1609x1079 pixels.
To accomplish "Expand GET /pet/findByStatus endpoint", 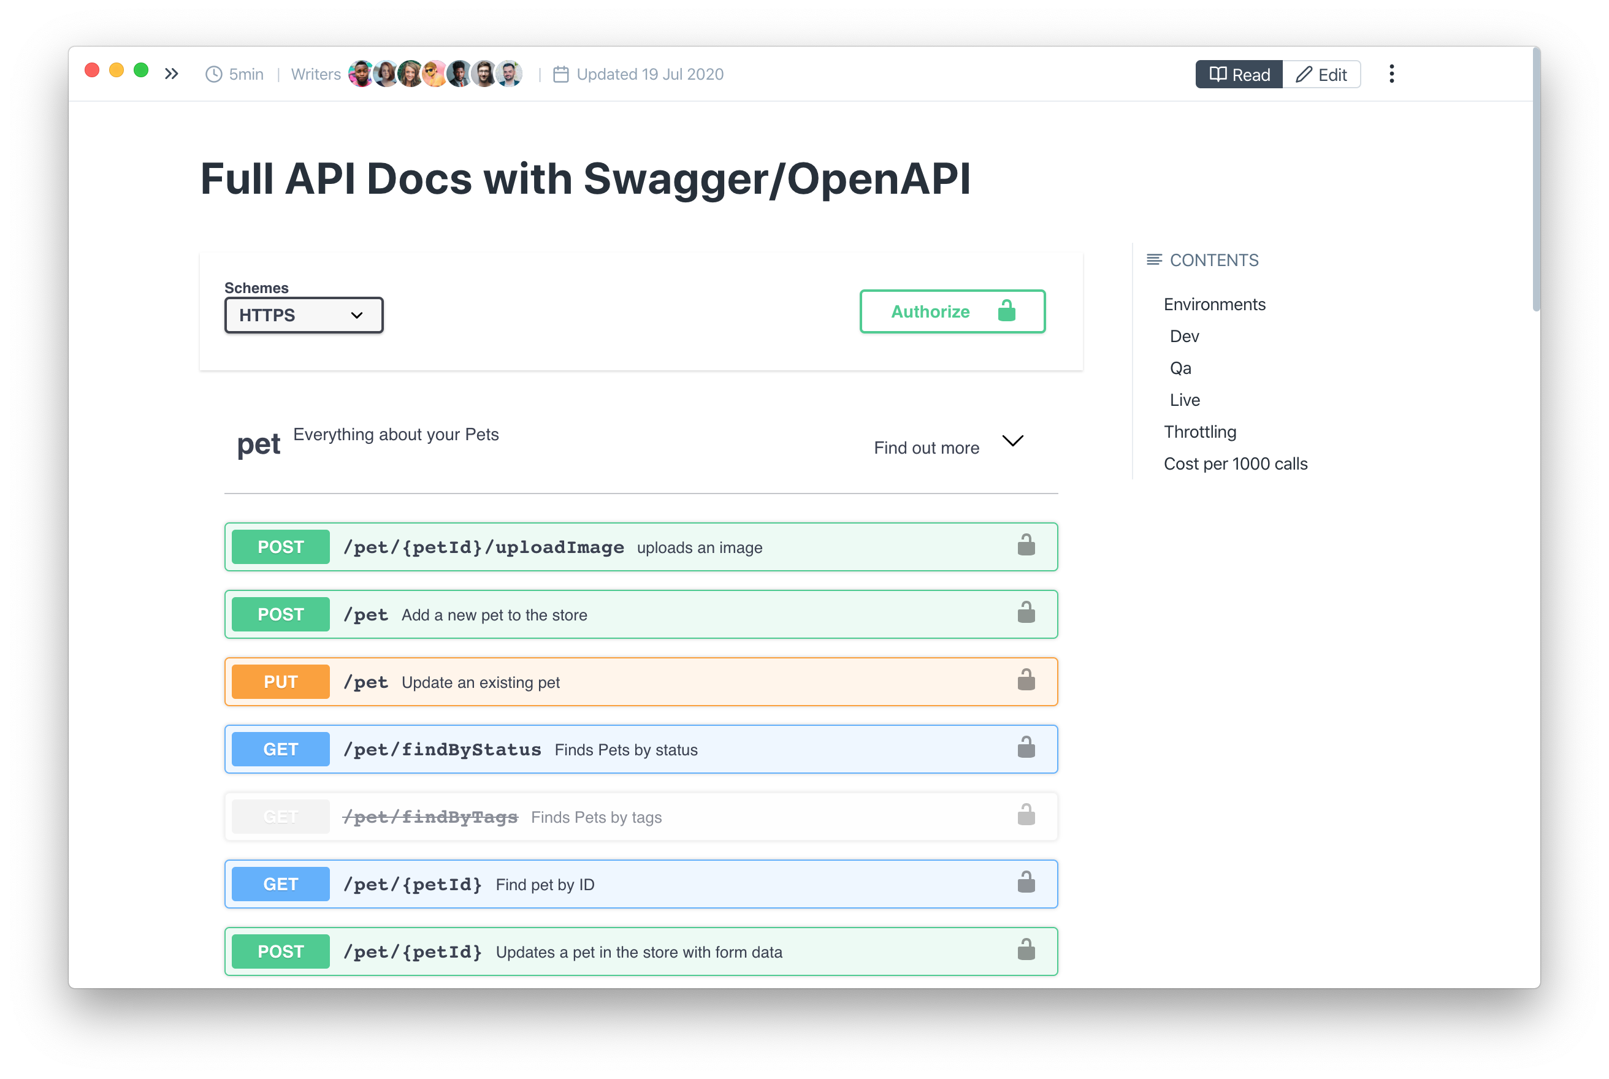I will [x=641, y=749].
